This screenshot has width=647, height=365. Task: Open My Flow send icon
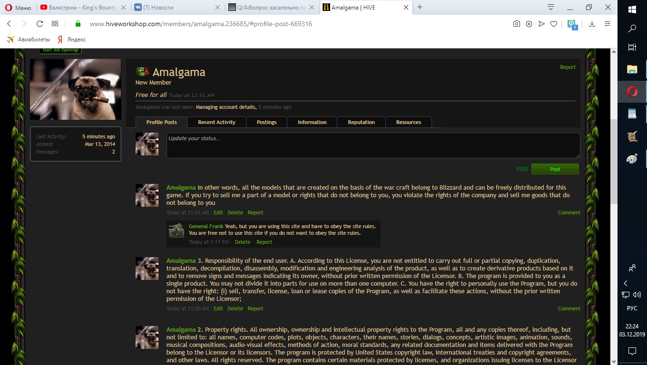click(541, 24)
